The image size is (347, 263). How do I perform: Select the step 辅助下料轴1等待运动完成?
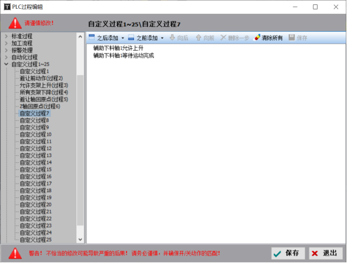[123, 56]
